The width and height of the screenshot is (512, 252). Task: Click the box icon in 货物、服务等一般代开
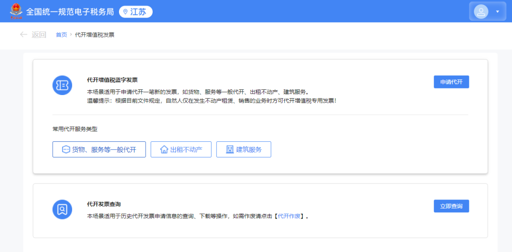click(66, 149)
